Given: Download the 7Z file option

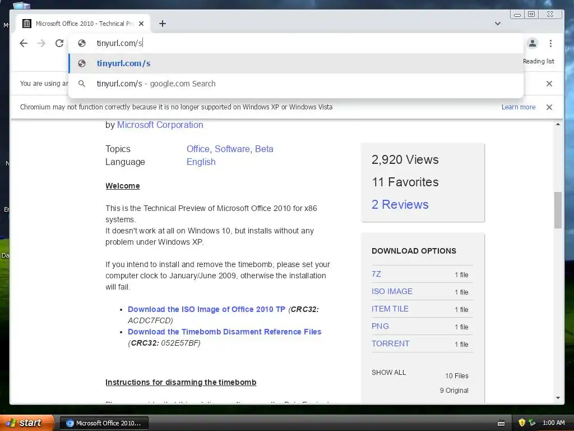Looking at the screenshot, I should pos(376,274).
